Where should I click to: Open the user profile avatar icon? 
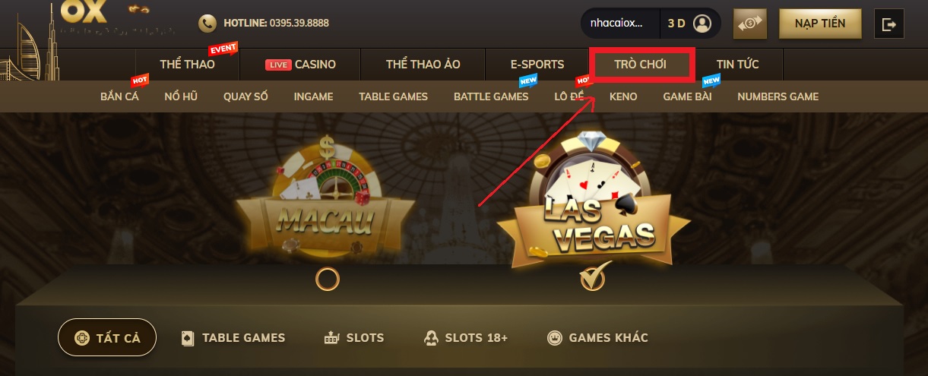702,24
